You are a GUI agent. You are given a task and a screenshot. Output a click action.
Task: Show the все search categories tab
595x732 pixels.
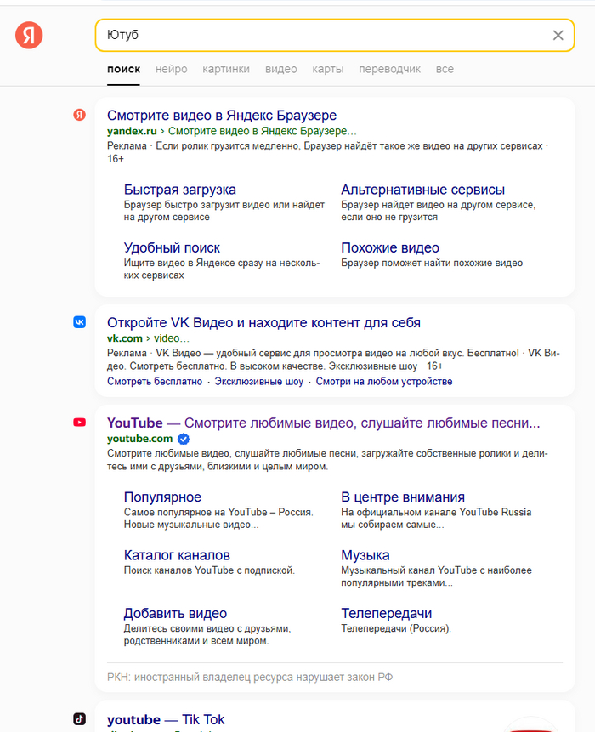[445, 69]
